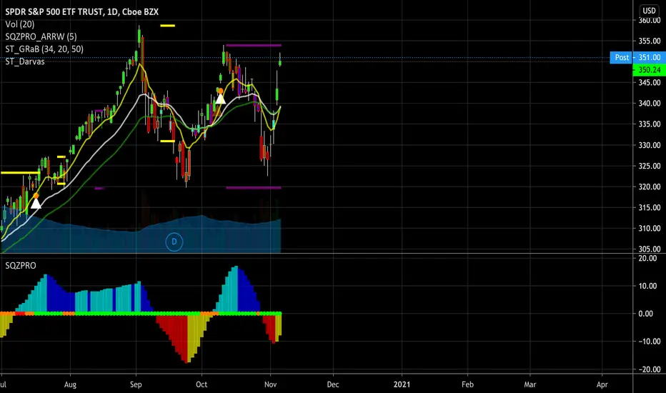This screenshot has height=393, width=666.
Task: Click the Oct label on time axis
Action: pyautogui.click(x=202, y=384)
